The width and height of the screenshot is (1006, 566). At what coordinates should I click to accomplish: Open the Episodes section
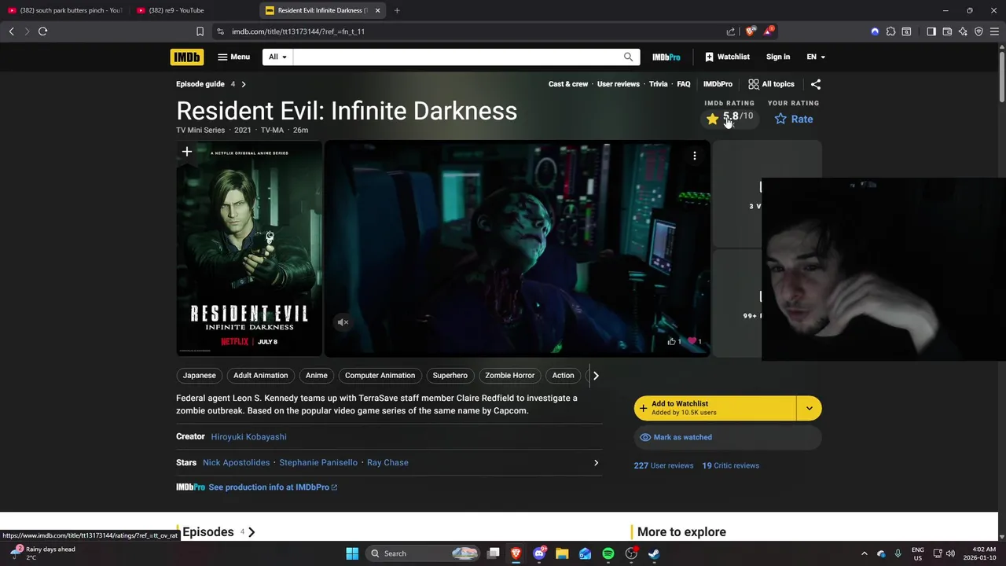tap(218, 532)
